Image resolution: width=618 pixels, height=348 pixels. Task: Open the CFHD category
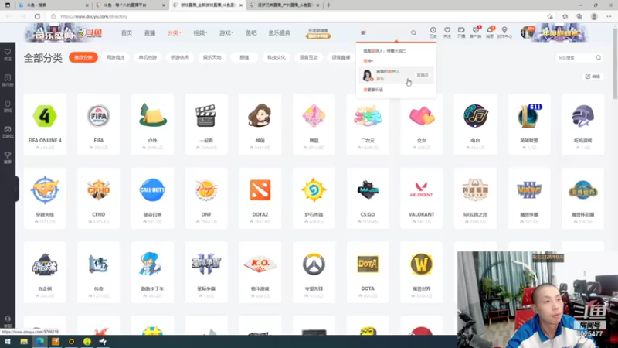click(99, 198)
